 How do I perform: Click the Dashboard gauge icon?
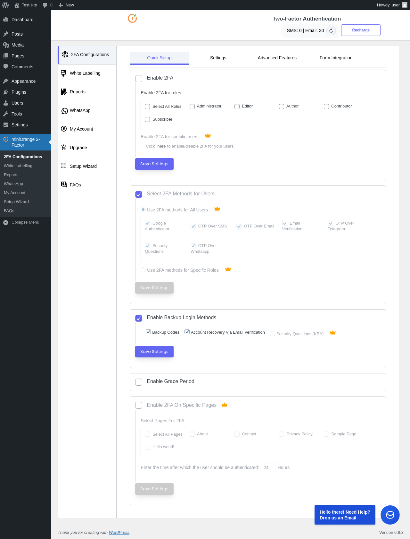click(6, 20)
